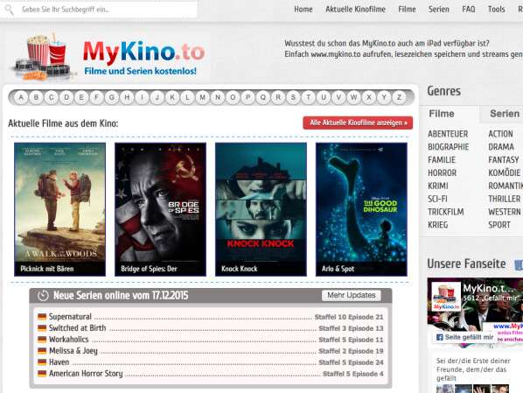Select letter Z in alphabet bar
Screen dimensions: 523x393
pyautogui.click(x=399, y=97)
